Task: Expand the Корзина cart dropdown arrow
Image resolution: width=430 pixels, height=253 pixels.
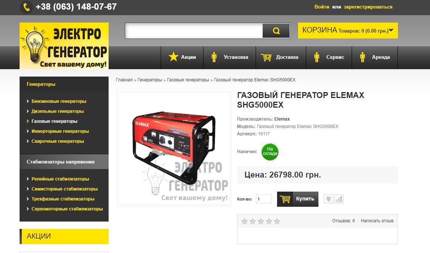Action: [391, 30]
